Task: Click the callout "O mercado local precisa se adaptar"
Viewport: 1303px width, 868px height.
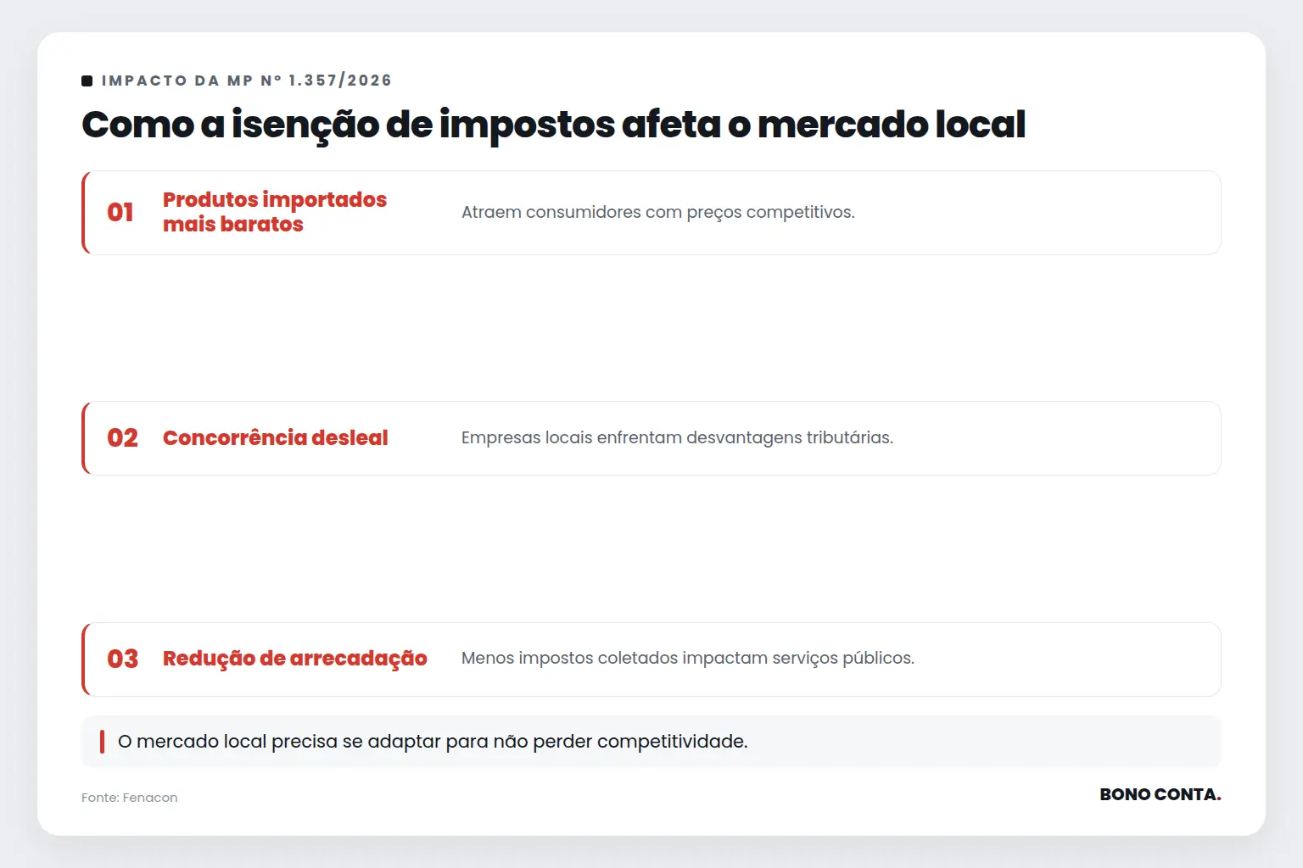Action: (x=651, y=742)
